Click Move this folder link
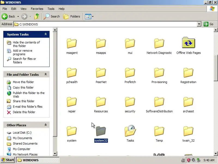Image resolution: width=218 pixels, height=164 pixels. 23,82
